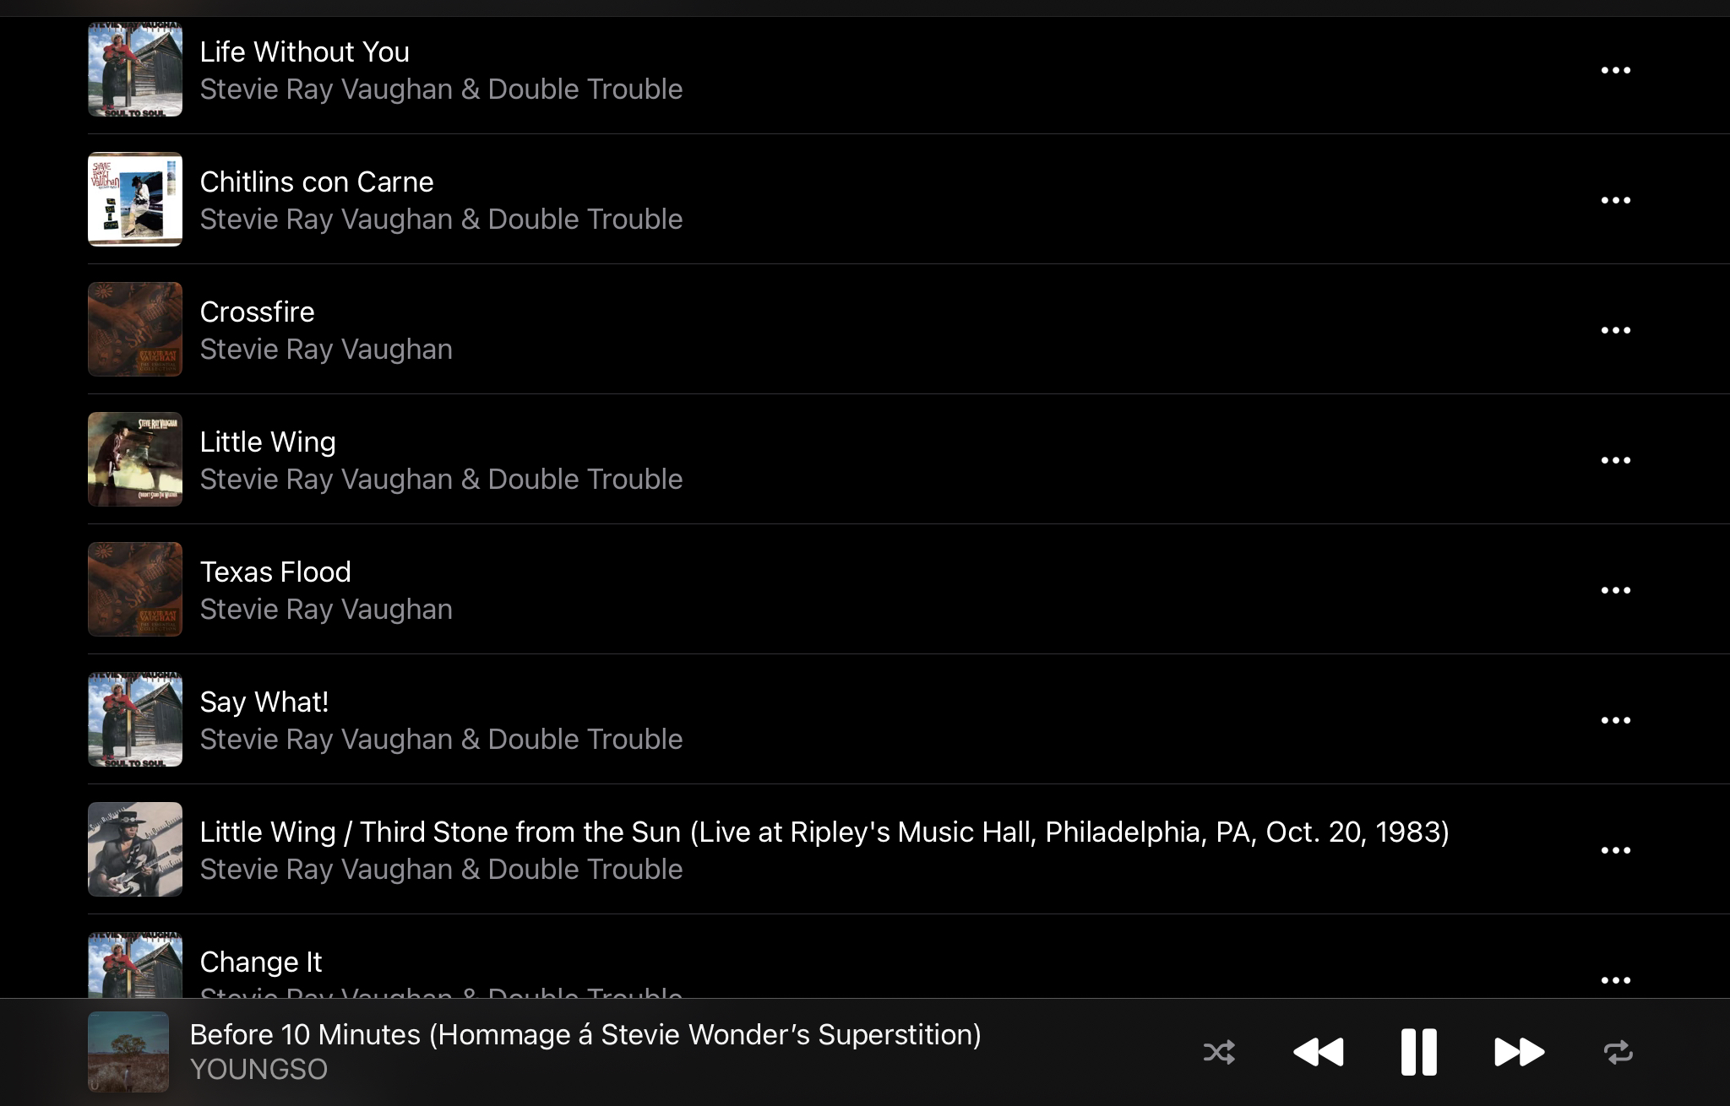This screenshot has width=1730, height=1106.
Task: Open more options for Say What!
Action: tap(1616, 720)
